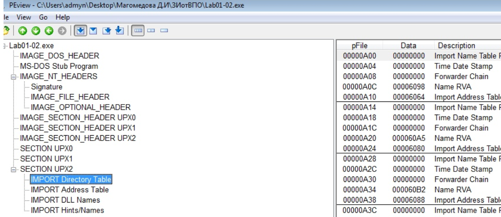Image resolution: width=501 pixels, height=217 pixels.
Task: Select the four-segment byte width button
Action: [x=138, y=31]
